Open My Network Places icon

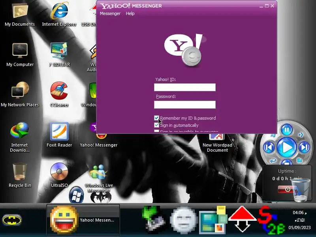pyautogui.click(x=20, y=94)
